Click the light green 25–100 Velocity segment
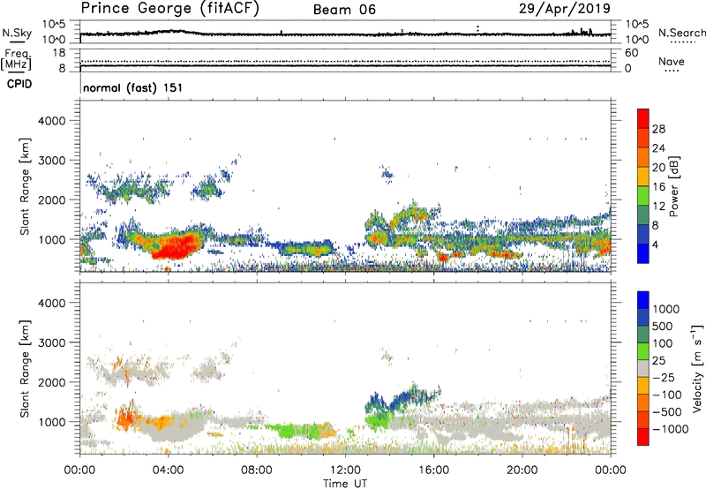706x489 pixels. (x=643, y=351)
